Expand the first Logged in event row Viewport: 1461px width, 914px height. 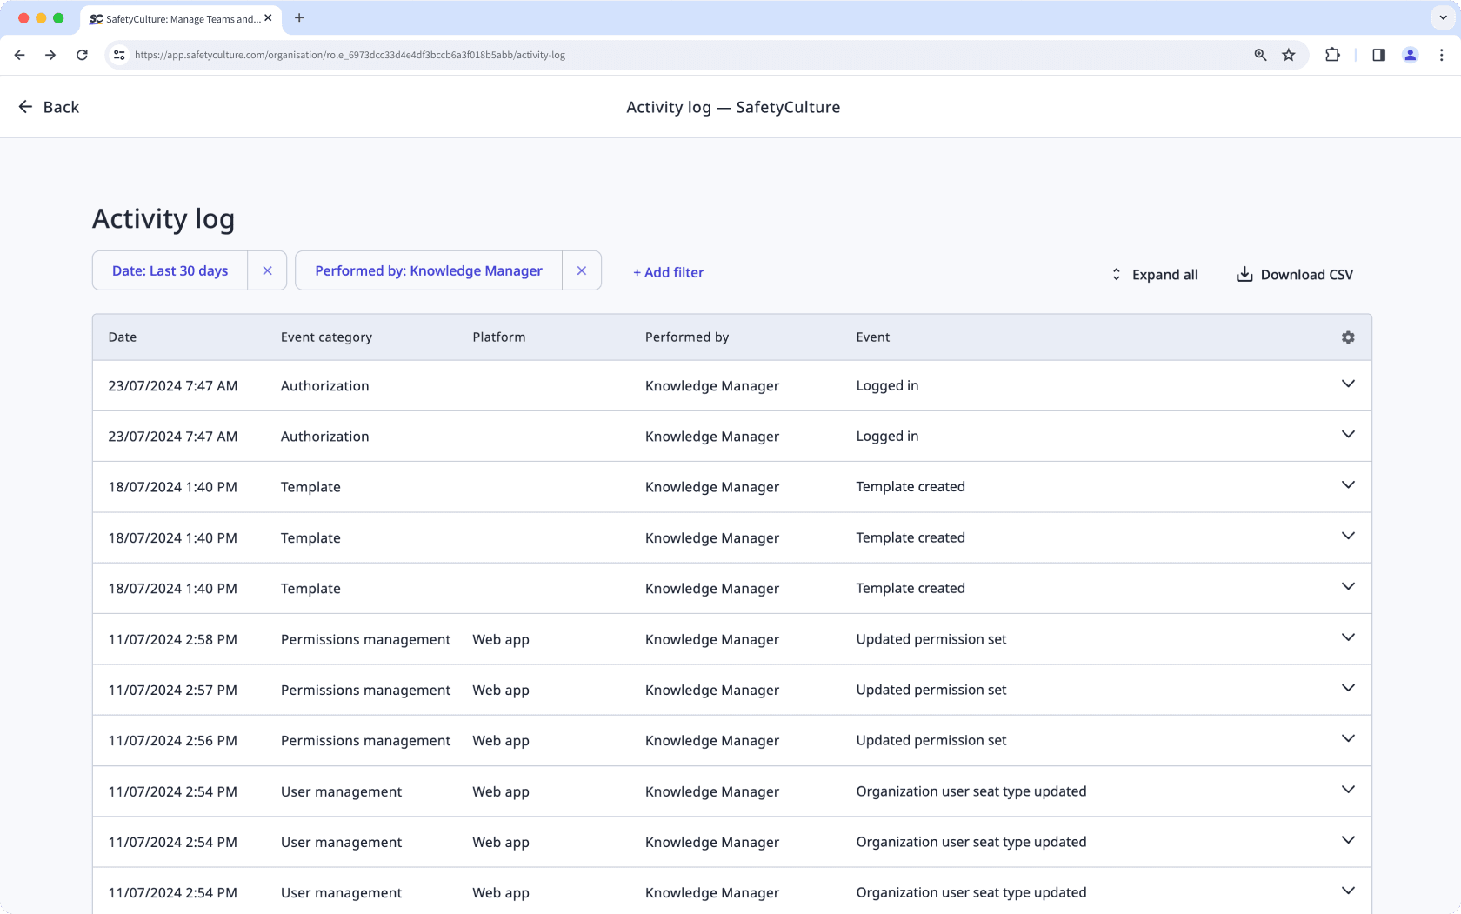click(1349, 384)
